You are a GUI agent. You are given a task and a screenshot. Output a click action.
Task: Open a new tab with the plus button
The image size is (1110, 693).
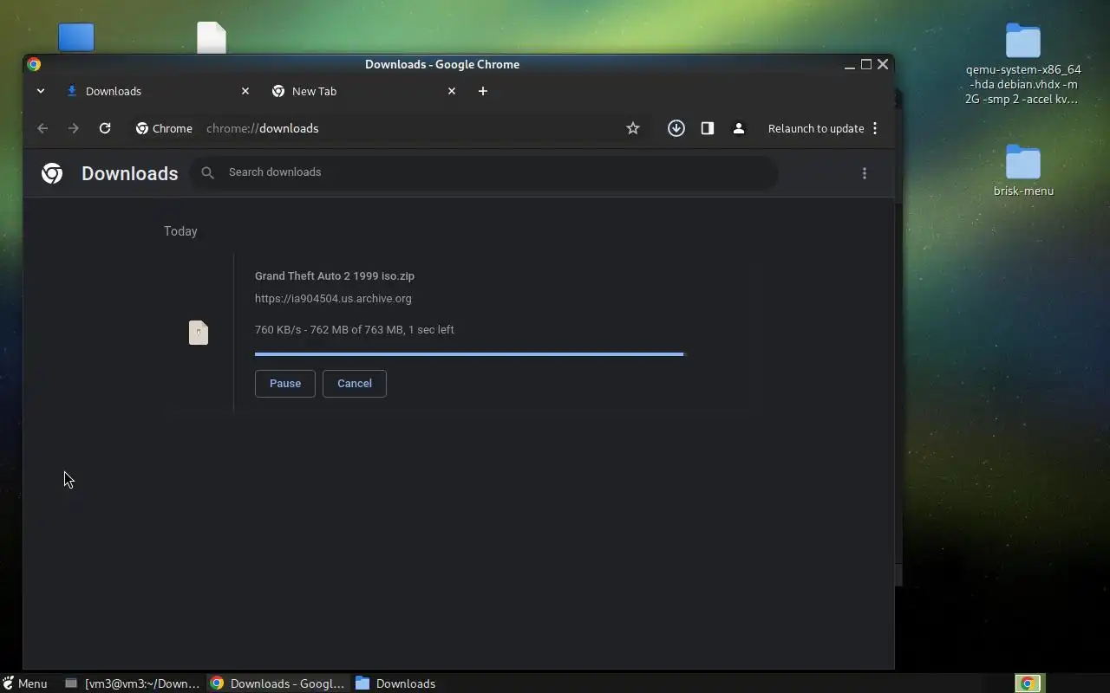[483, 91]
